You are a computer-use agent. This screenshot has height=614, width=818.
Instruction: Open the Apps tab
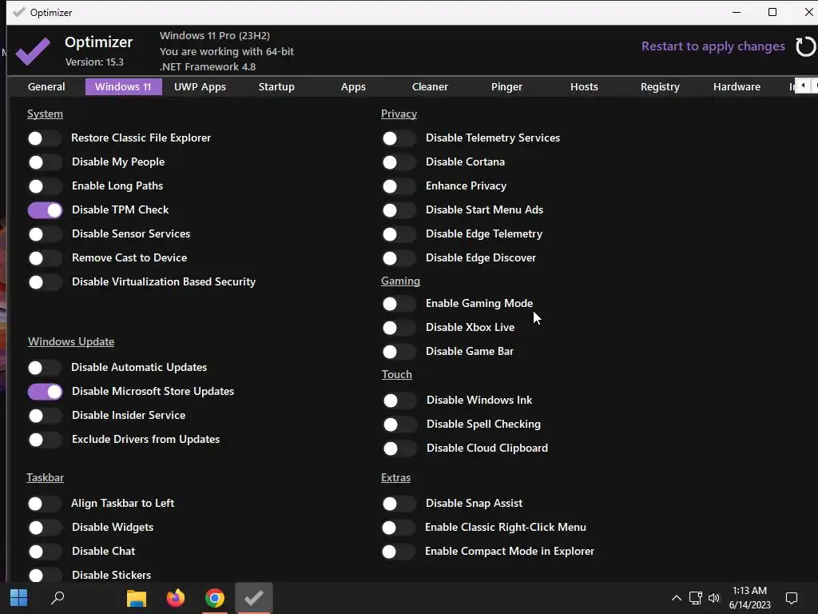pos(353,86)
